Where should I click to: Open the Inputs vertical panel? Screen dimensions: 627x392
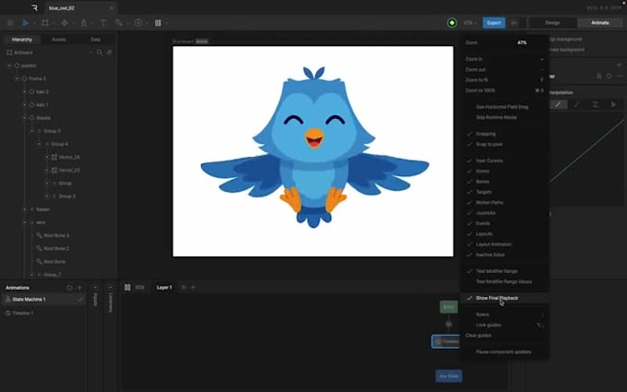tap(95, 299)
